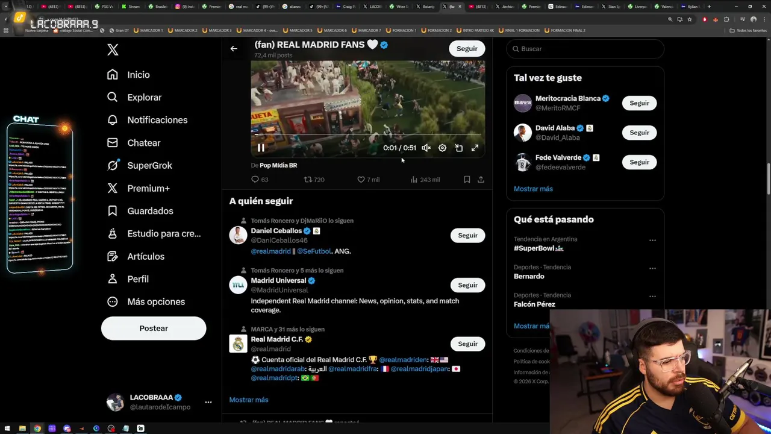Open Premium+ in the sidebar
The image size is (771, 434).
[138, 188]
